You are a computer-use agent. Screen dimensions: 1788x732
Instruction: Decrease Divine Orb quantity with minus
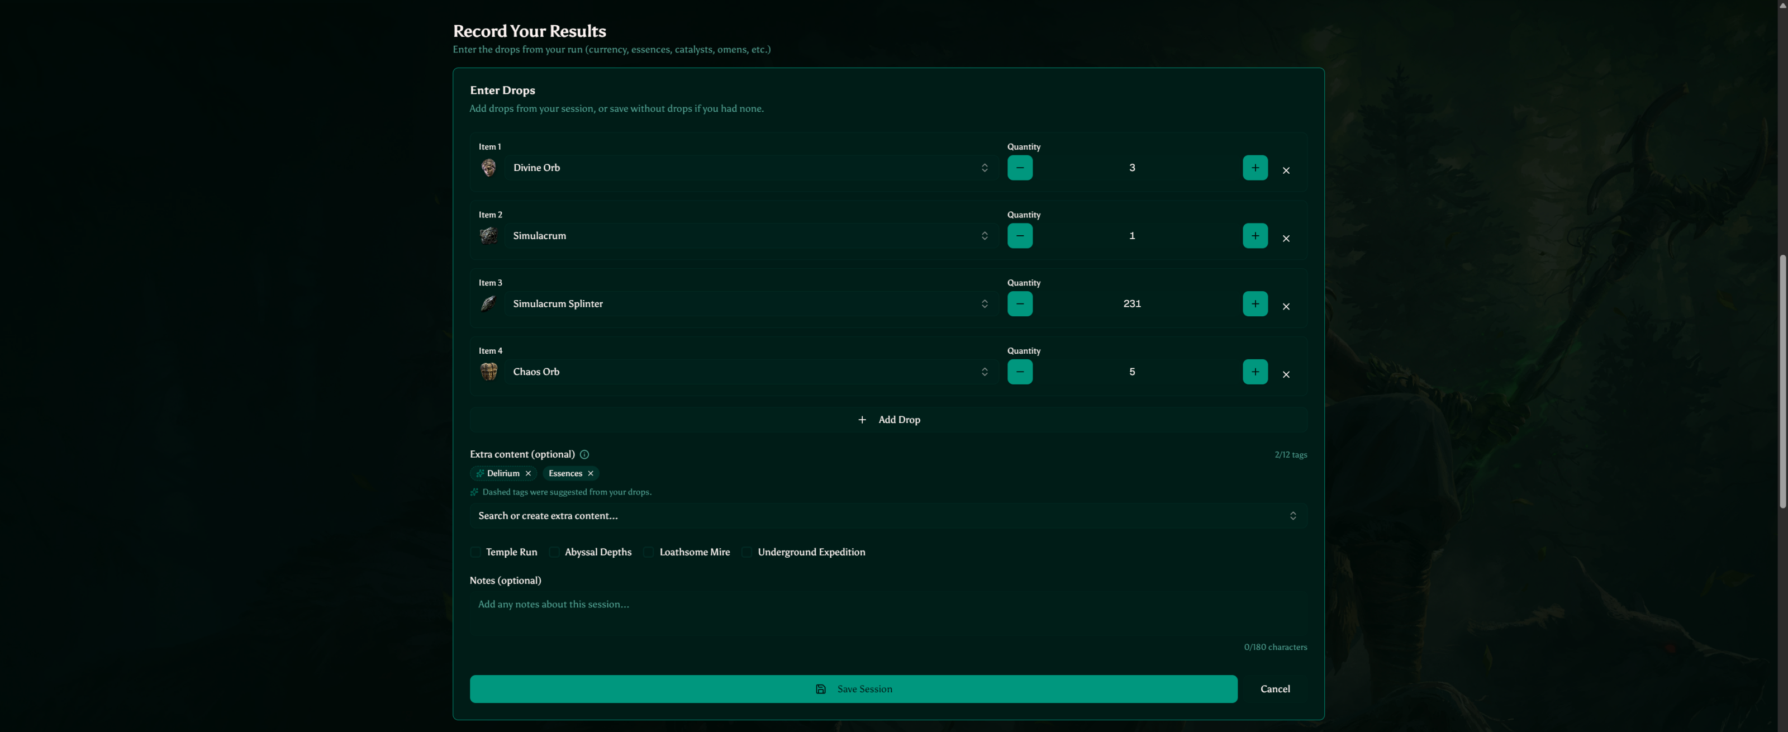pyautogui.click(x=1020, y=168)
